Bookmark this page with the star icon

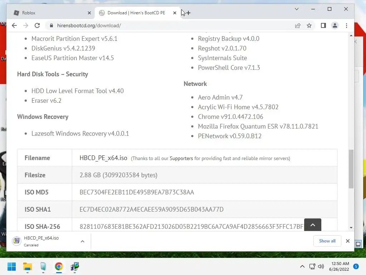pyautogui.click(x=309, y=25)
